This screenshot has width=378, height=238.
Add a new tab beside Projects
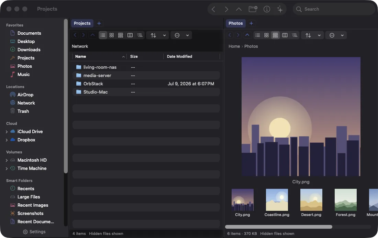coord(99,23)
